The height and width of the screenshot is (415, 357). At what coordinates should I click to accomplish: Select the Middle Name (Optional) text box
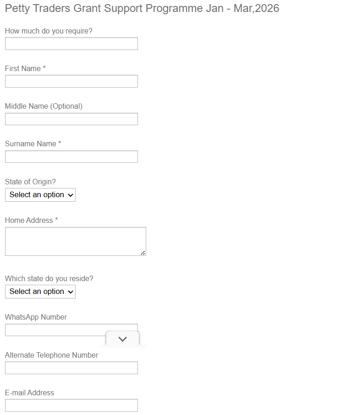[x=71, y=119]
